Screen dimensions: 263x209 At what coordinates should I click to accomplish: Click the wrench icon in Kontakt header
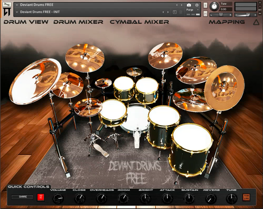[x=6, y=5]
